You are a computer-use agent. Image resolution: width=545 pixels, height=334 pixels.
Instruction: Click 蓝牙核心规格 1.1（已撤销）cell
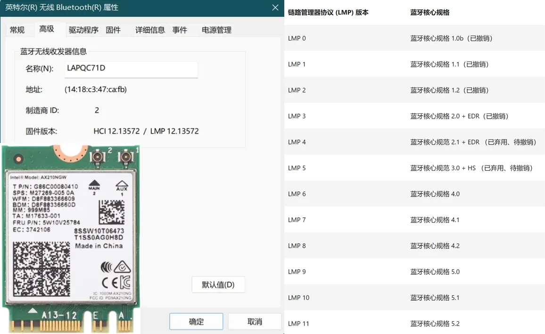(449, 64)
